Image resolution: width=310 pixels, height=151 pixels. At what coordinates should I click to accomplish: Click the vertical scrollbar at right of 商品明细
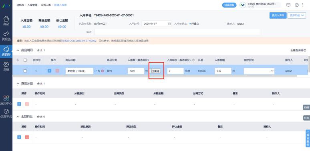point(309,64)
